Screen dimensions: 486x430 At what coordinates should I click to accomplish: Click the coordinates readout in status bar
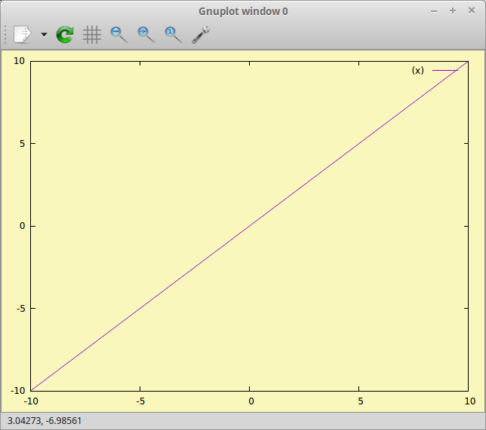click(x=45, y=421)
